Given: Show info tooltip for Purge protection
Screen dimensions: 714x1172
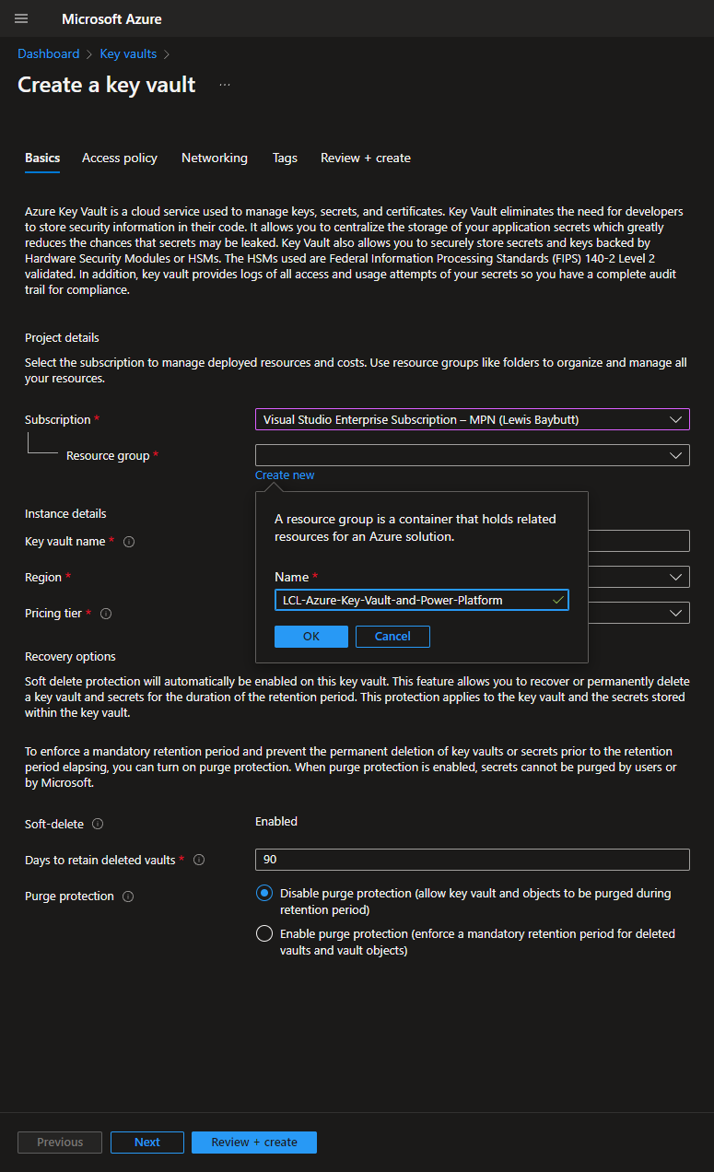Looking at the screenshot, I should pos(128,897).
